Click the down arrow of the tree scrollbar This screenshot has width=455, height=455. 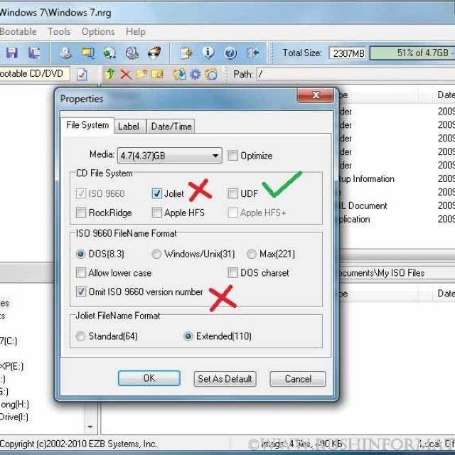tap(90, 427)
